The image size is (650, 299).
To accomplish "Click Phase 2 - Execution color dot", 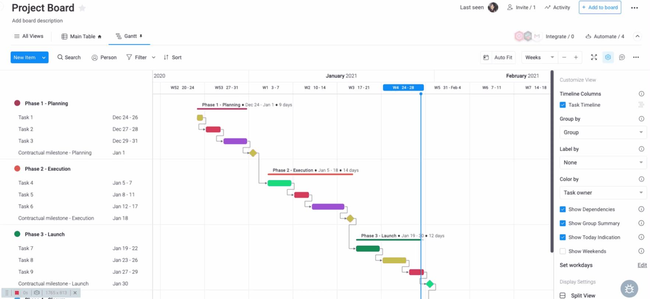I will pos(17,168).
